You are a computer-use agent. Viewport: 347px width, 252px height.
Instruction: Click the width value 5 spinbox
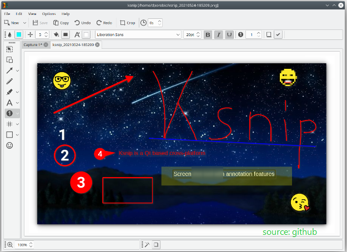[x=42, y=34]
